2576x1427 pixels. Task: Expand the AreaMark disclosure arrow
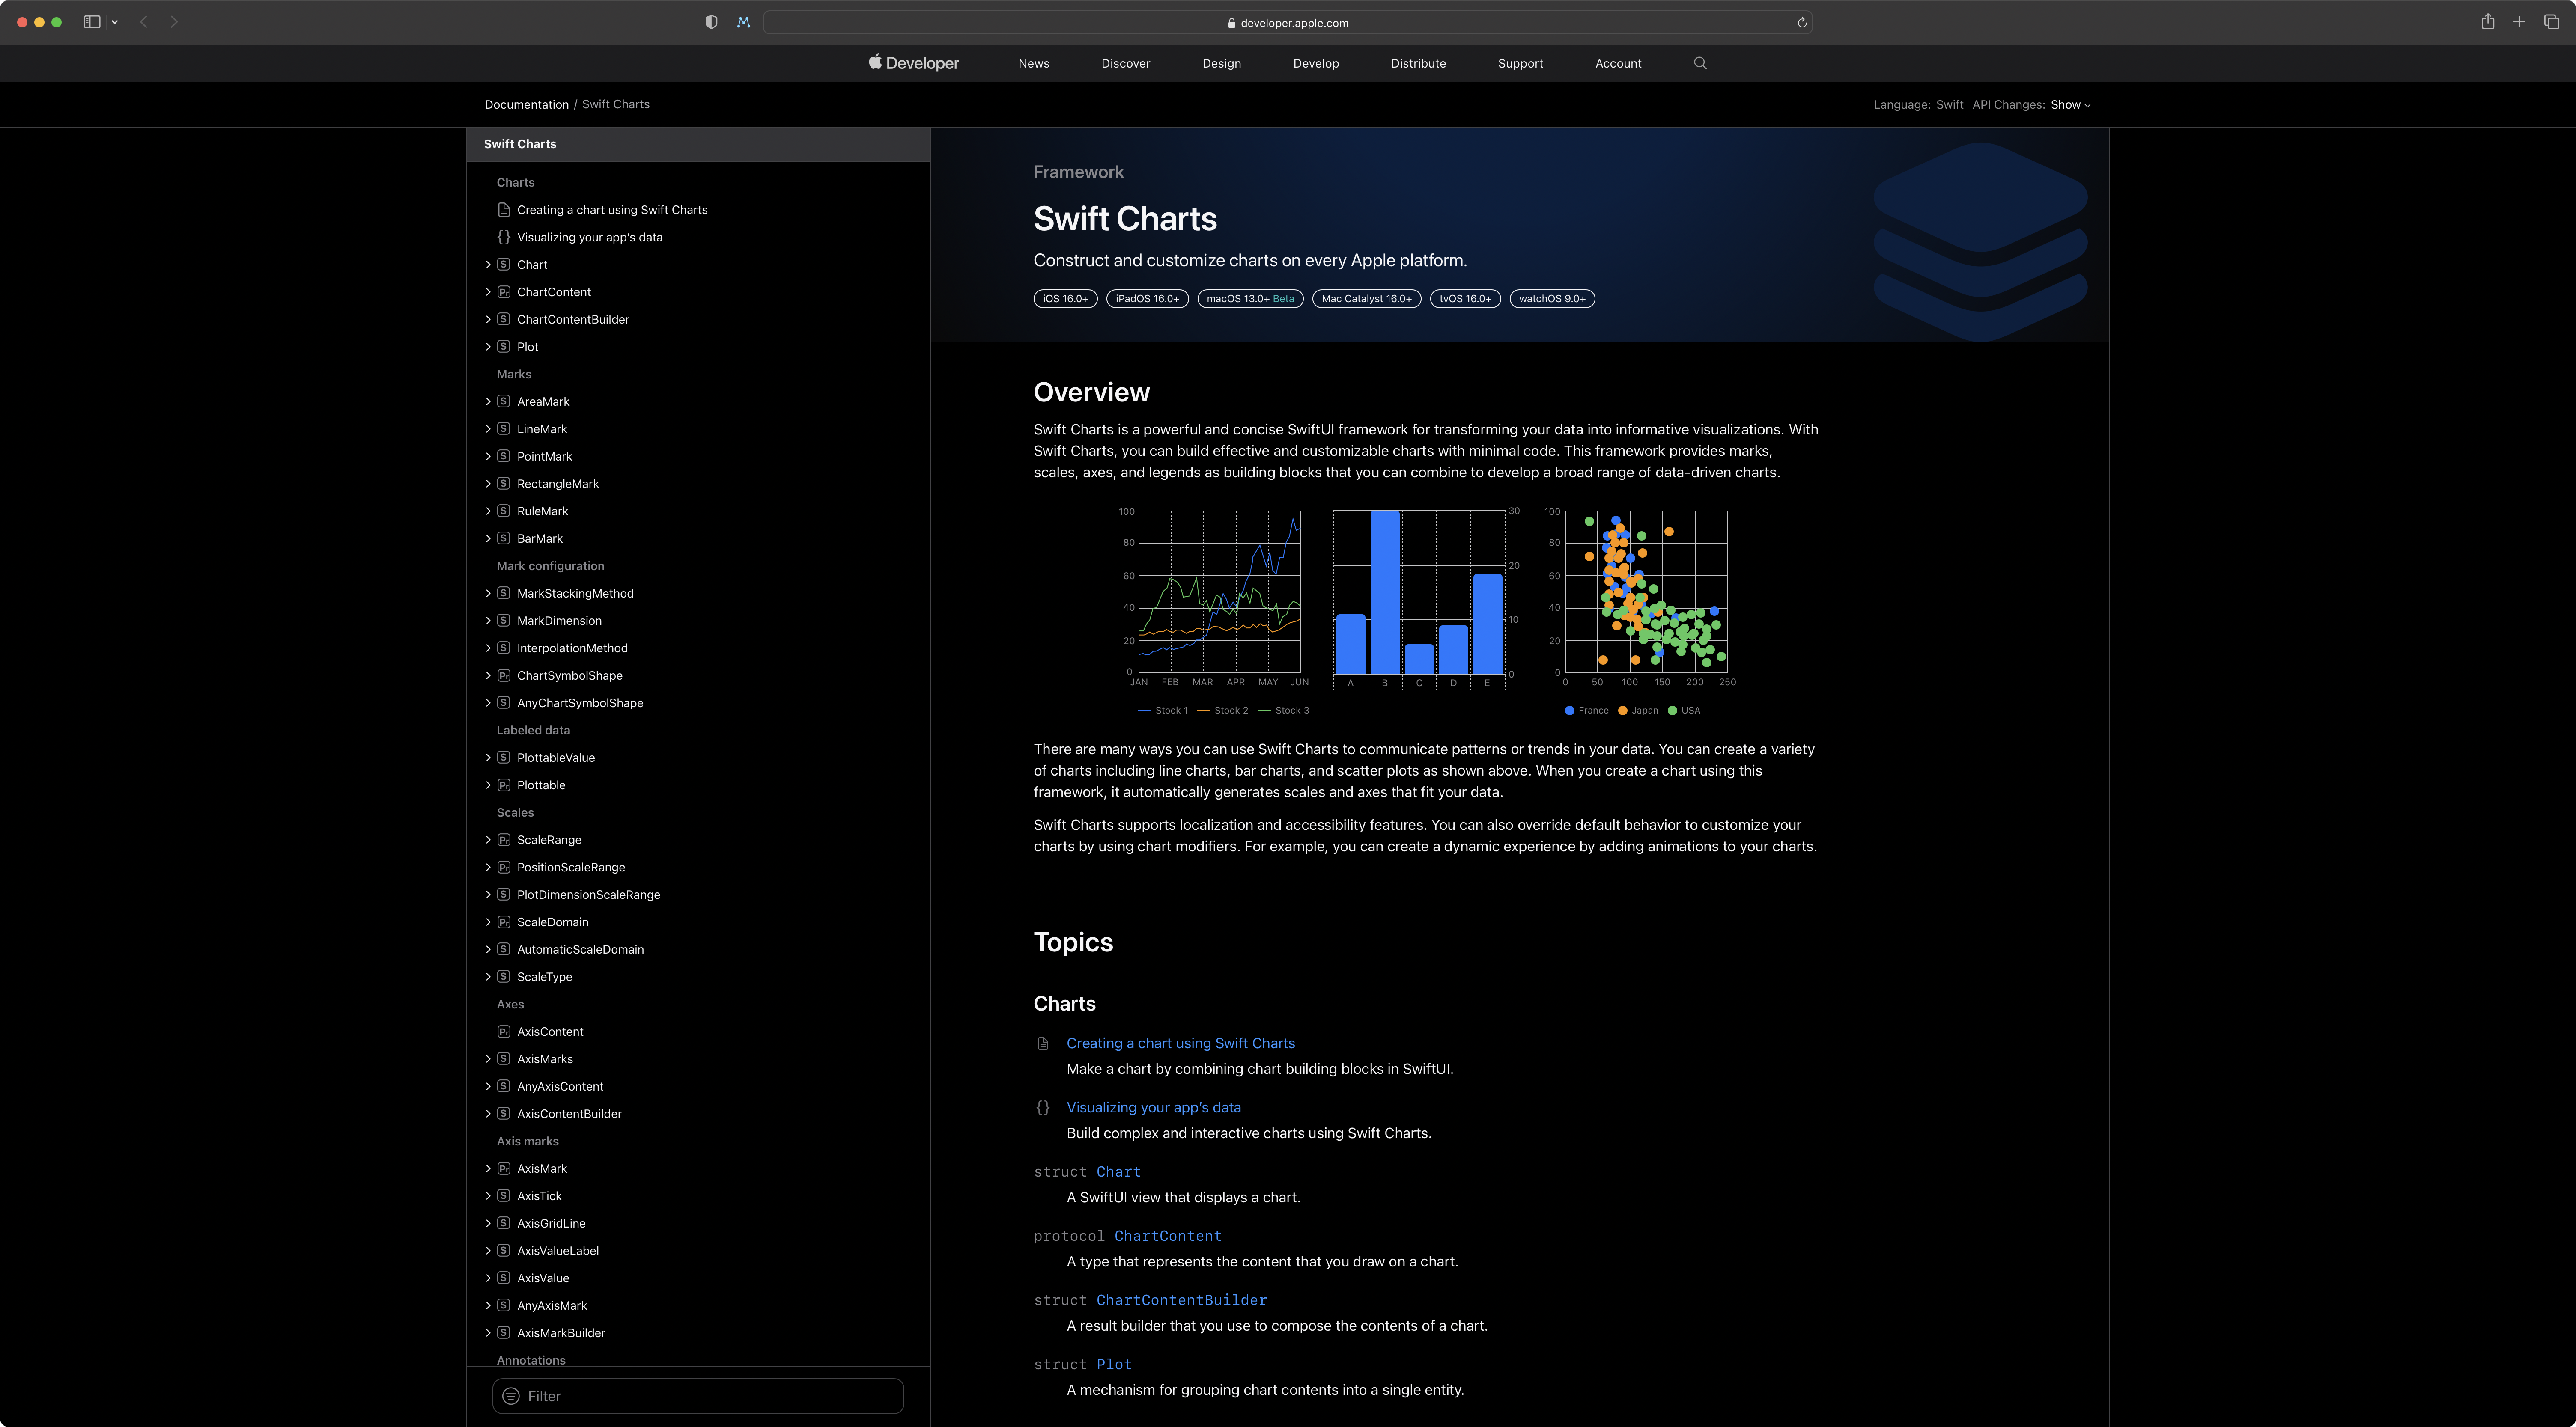click(x=488, y=402)
